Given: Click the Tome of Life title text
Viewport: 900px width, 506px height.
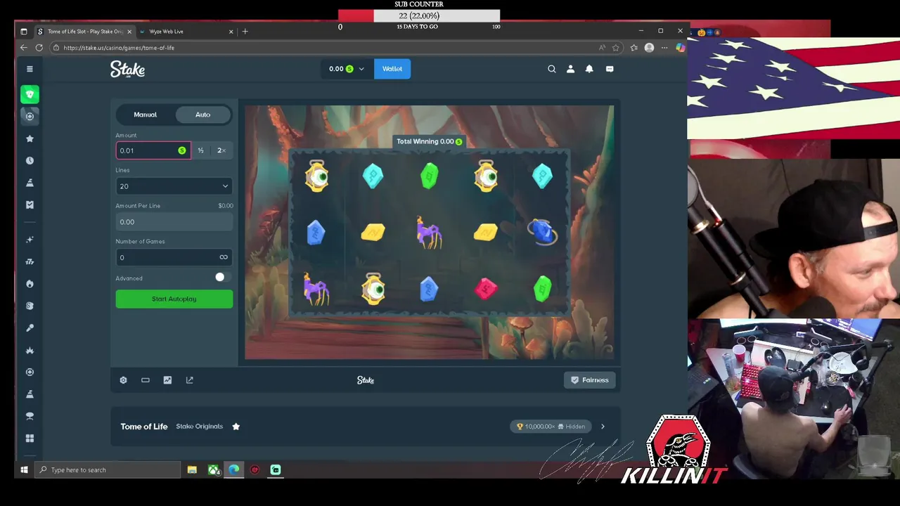Looking at the screenshot, I should tap(144, 427).
